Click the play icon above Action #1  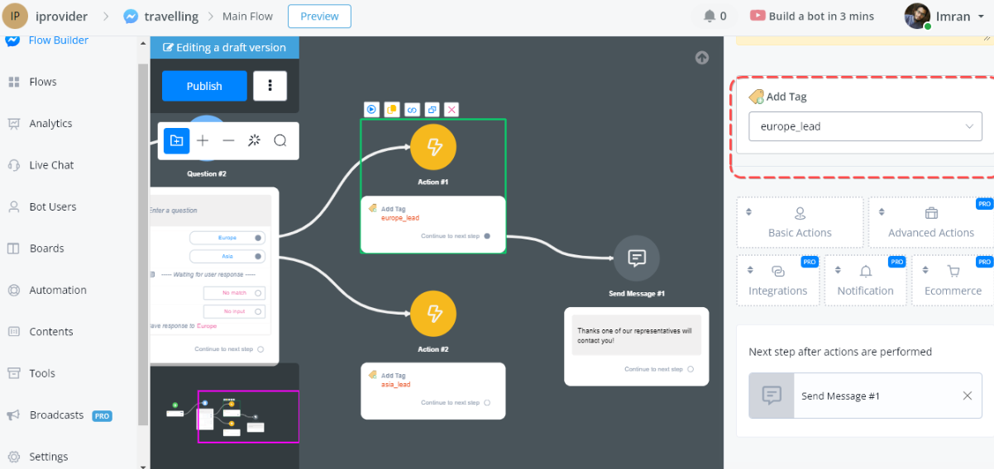tap(372, 109)
